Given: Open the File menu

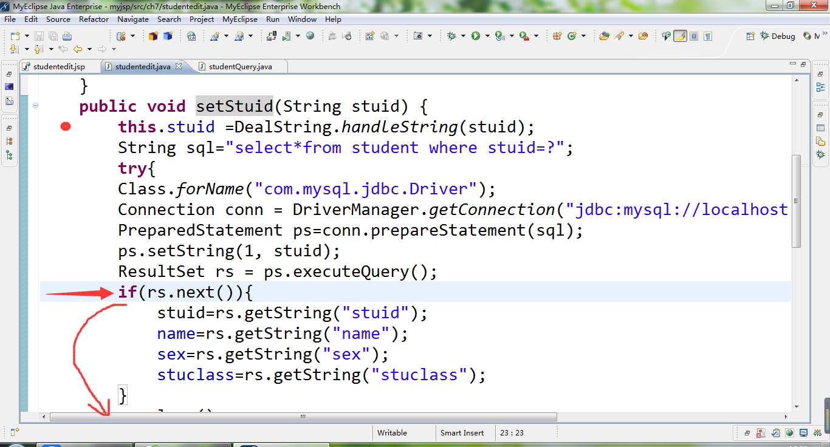Looking at the screenshot, I should [x=10, y=19].
